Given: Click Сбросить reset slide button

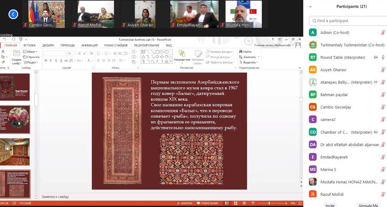Looking at the screenshot, I should [31, 57].
